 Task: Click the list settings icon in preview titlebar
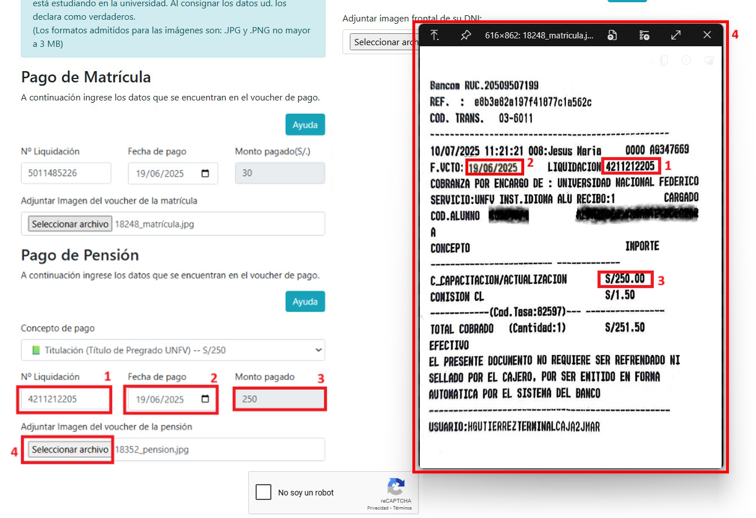click(x=644, y=36)
